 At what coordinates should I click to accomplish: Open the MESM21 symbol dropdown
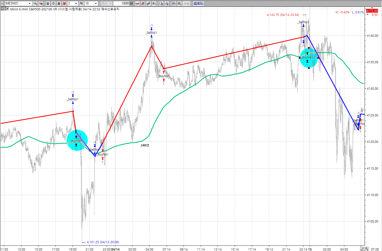(x=29, y=4)
